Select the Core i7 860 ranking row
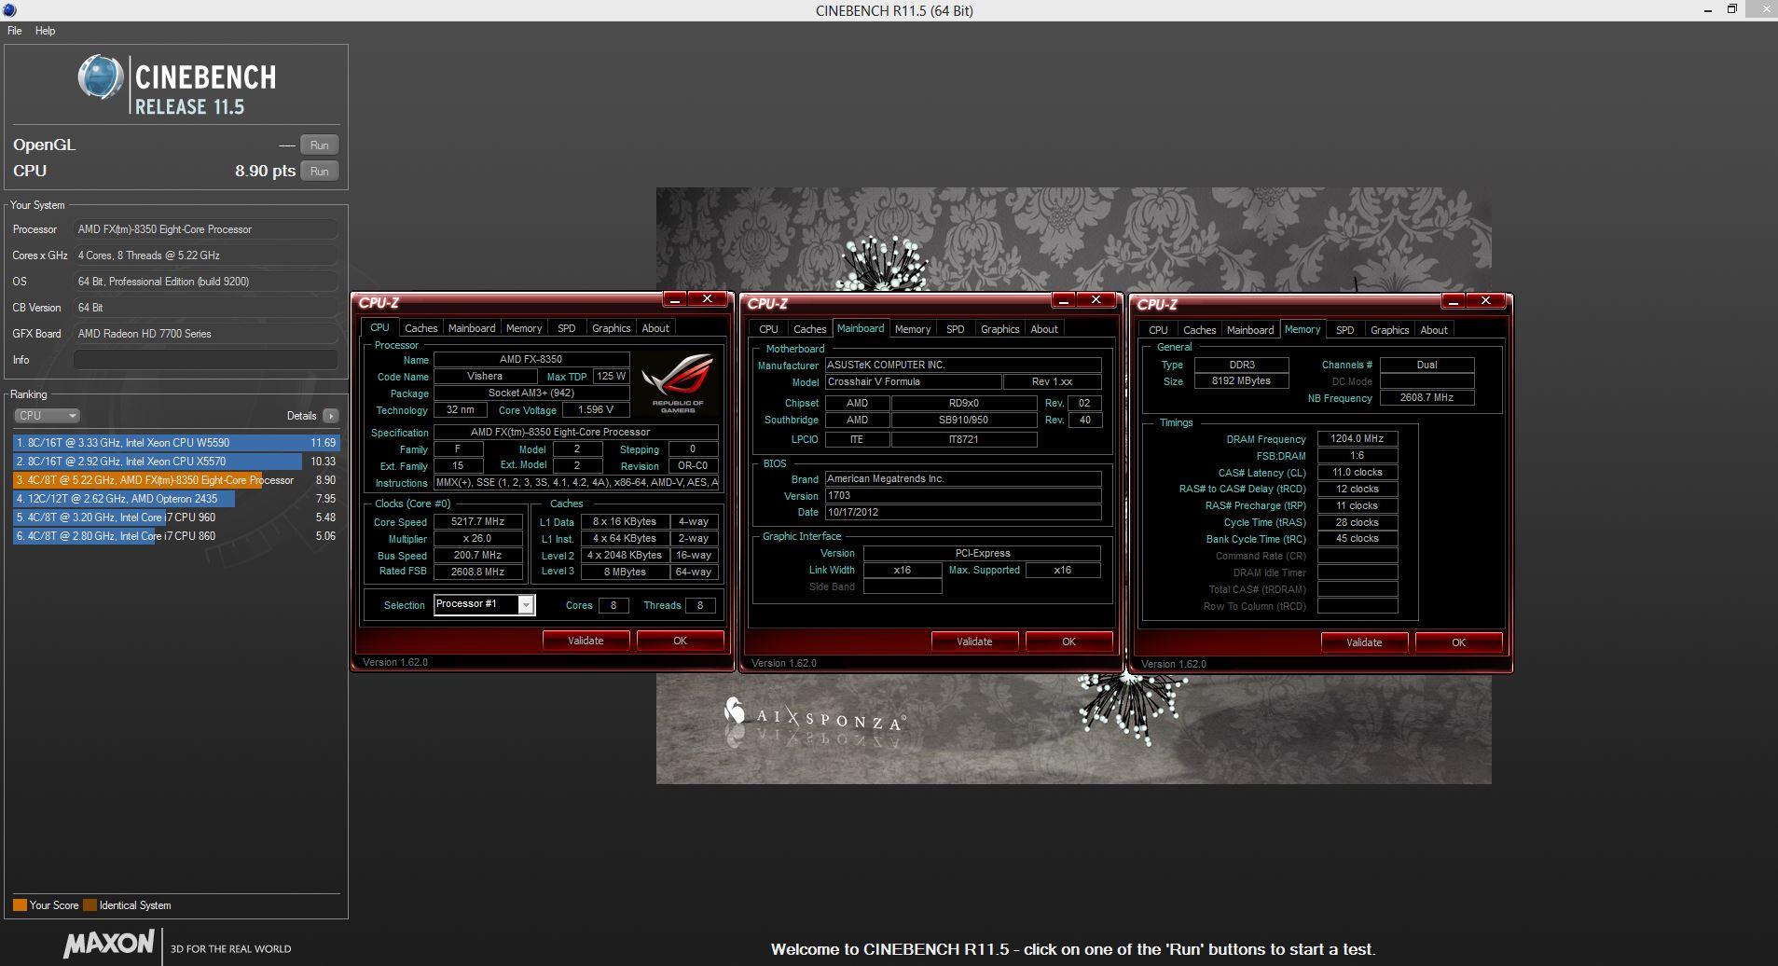Image resolution: width=1778 pixels, height=966 pixels. [176, 536]
